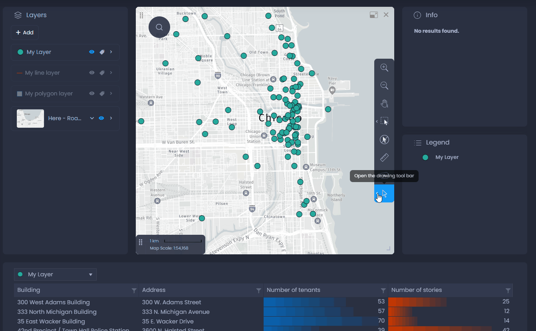Filter the Address column
This screenshot has height=331, width=536.
point(258,291)
